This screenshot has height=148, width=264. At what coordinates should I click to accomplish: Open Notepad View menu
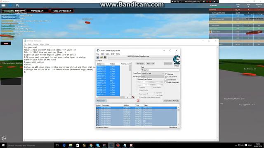point(42,44)
